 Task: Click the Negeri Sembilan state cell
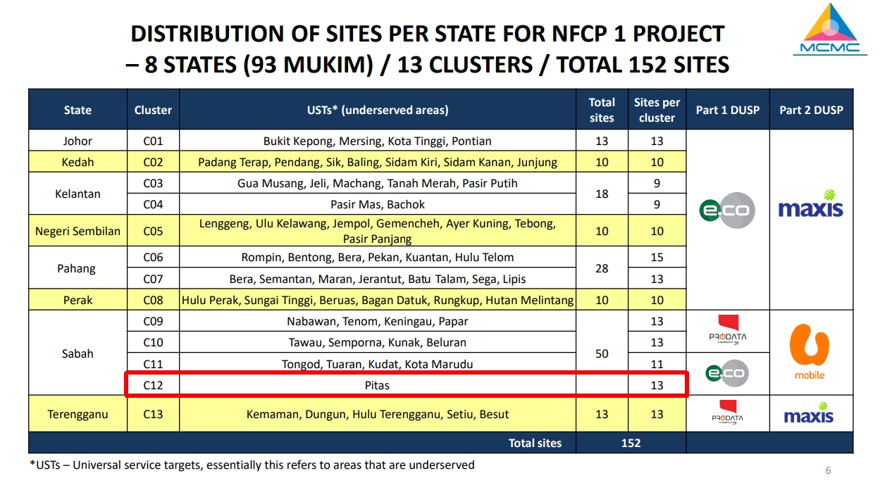point(78,231)
